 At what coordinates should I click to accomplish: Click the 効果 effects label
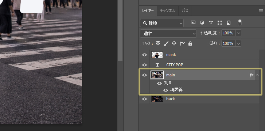[168, 83]
